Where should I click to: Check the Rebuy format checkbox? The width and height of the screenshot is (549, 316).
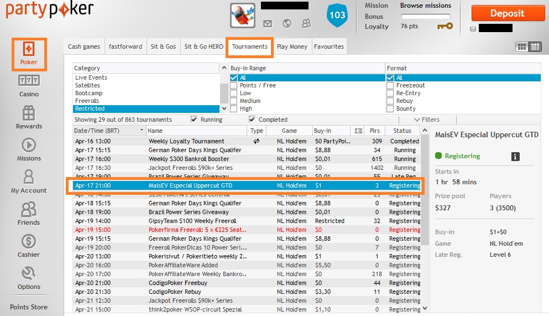coord(390,101)
